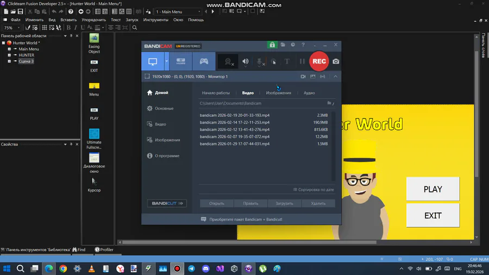Collapse Bandicam panel with chevron up
This screenshot has width=489, height=275.
click(336, 77)
